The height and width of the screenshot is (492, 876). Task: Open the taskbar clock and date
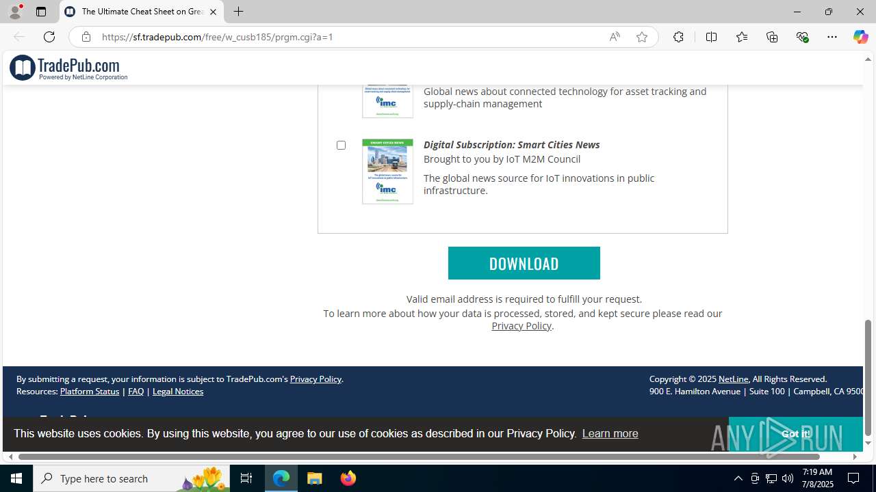click(817, 478)
